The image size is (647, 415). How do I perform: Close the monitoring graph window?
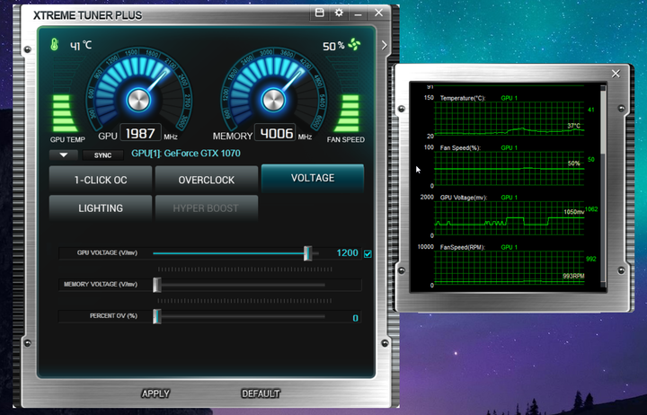point(616,74)
